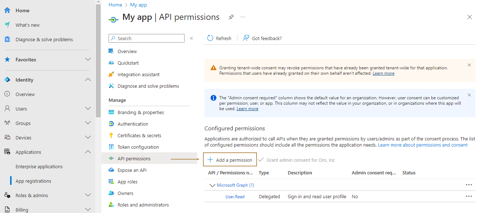This screenshot has width=482, height=213.
Task: Click the Got feedback icon
Action: click(x=246, y=38)
